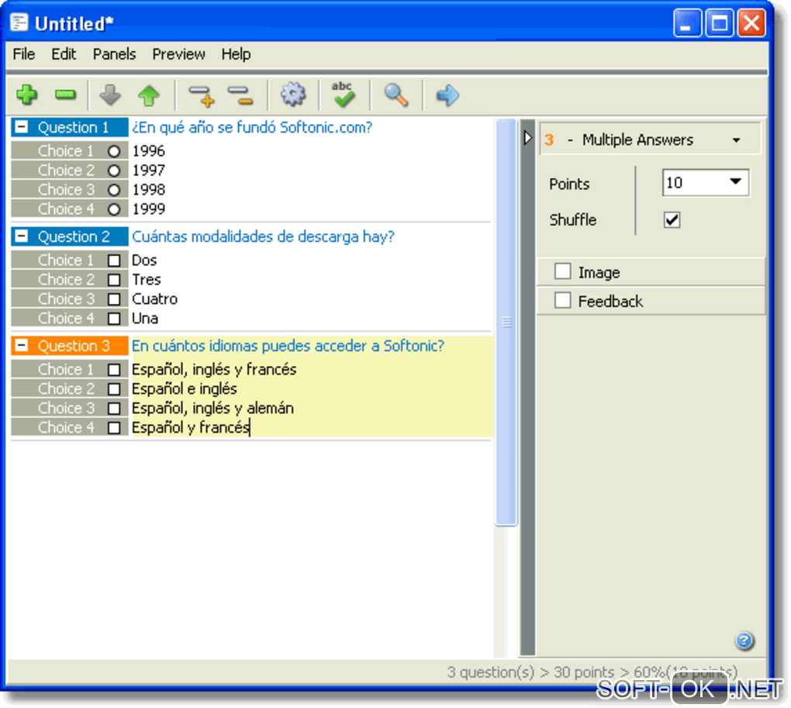Click the blue right arrow icon
Viewport: 791px width, 708px height.
(x=447, y=95)
